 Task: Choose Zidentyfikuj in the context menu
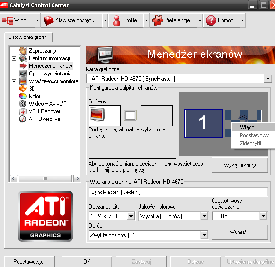click(x=253, y=143)
